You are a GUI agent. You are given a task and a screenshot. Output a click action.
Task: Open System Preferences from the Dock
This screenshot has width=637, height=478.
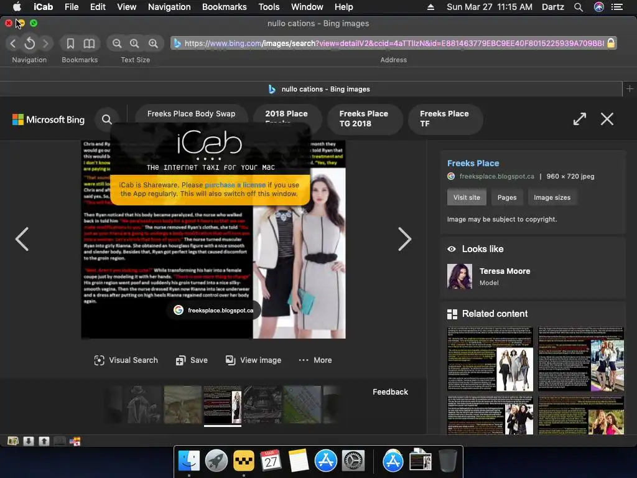[353, 461]
